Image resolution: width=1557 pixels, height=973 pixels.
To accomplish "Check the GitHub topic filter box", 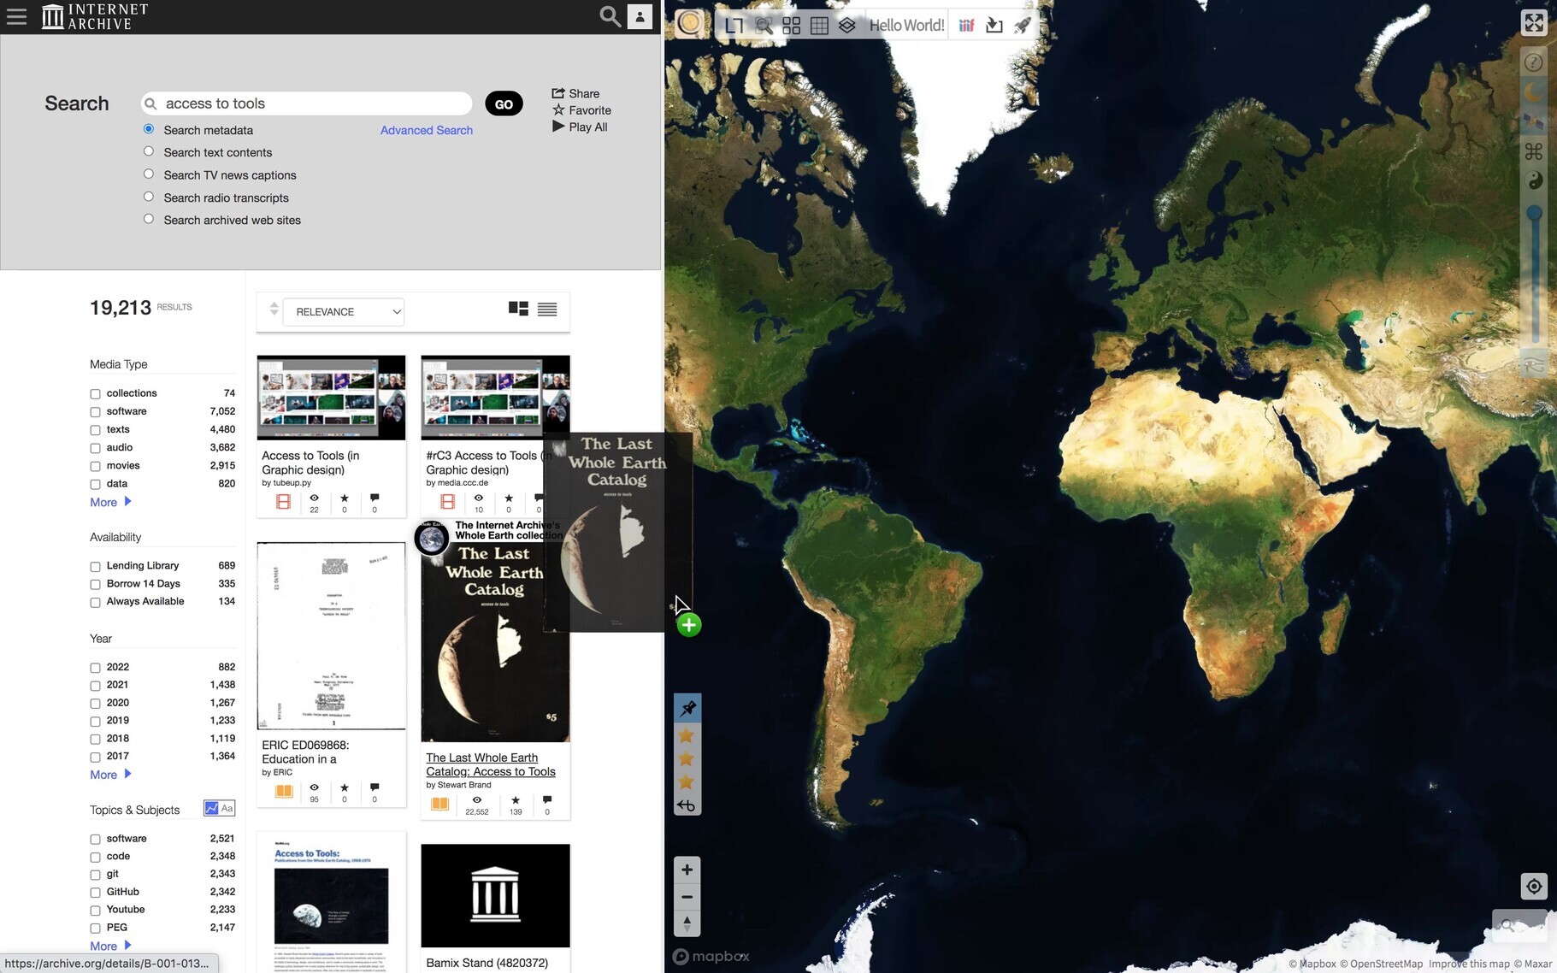I will [x=95, y=893].
